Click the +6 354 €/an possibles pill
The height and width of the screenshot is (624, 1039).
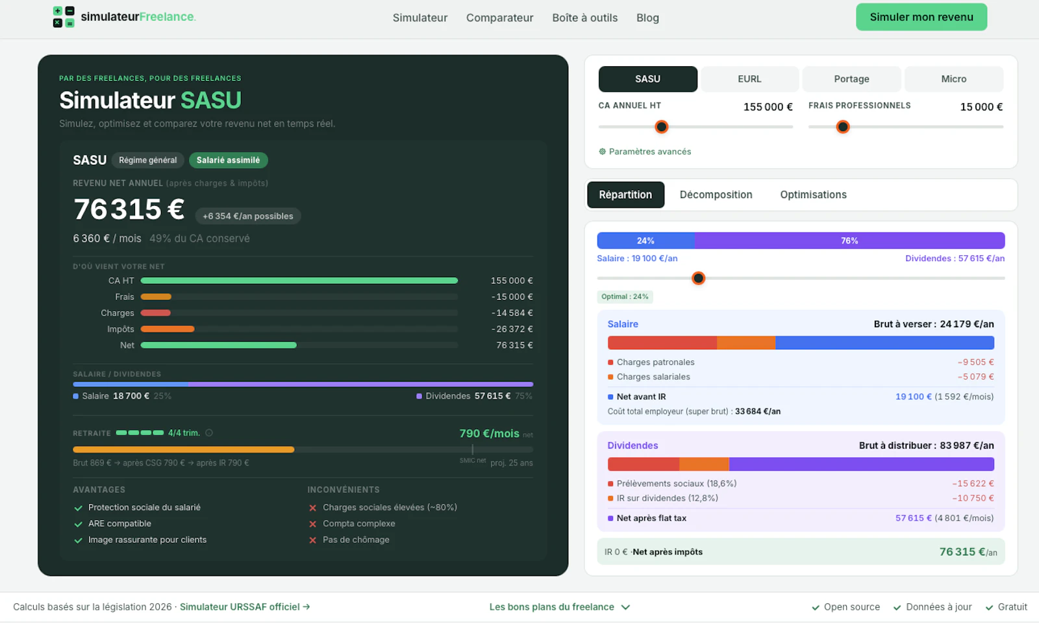coord(247,216)
